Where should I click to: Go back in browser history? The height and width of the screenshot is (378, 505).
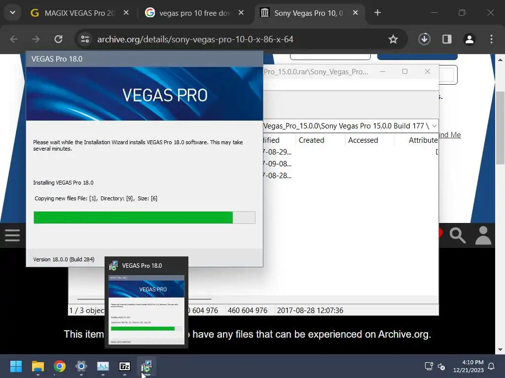[x=14, y=39]
